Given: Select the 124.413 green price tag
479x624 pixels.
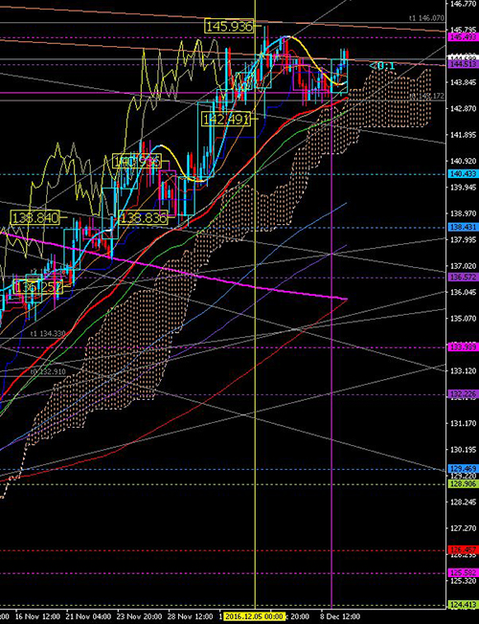Looking at the screenshot, I should pyautogui.click(x=460, y=605).
